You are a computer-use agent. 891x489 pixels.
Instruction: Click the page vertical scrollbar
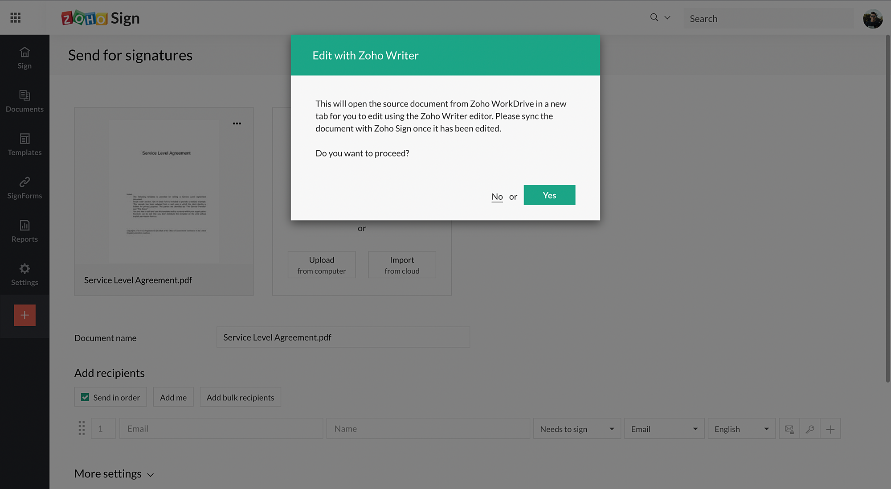pos(888,209)
